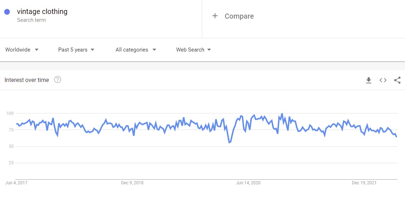
Task: Expand the Worldwide region dropdown
Action: coord(22,50)
